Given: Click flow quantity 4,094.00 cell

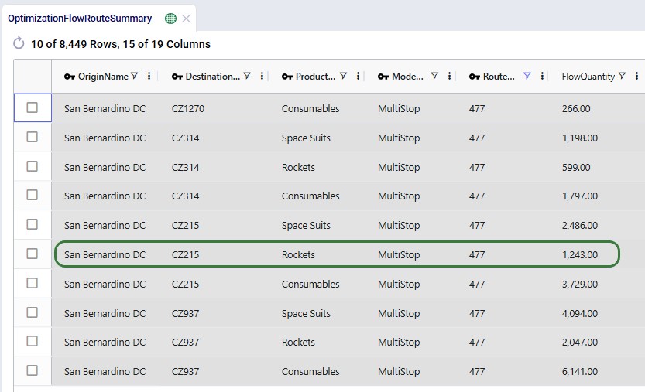Looking at the screenshot, I should [580, 313].
